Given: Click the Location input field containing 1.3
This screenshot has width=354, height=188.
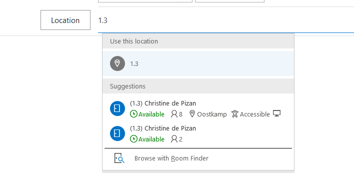Looking at the screenshot, I should (x=226, y=20).
